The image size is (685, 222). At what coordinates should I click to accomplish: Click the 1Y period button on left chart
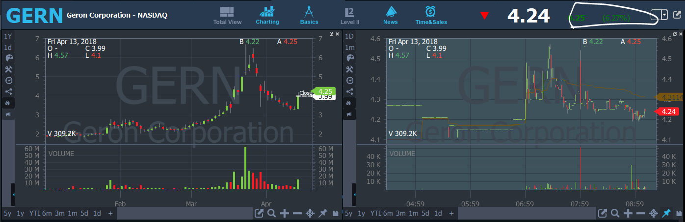point(8,36)
